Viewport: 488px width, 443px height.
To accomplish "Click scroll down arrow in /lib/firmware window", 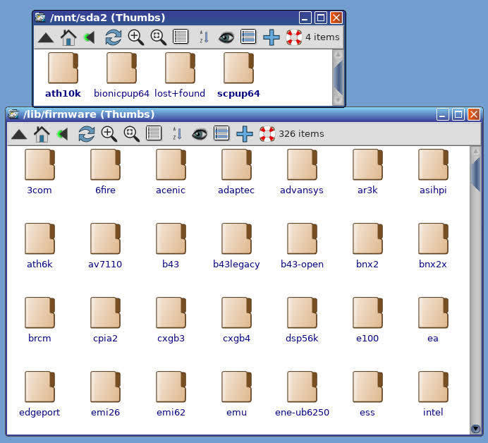I will (475, 428).
